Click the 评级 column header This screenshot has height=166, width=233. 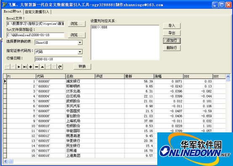109,76
